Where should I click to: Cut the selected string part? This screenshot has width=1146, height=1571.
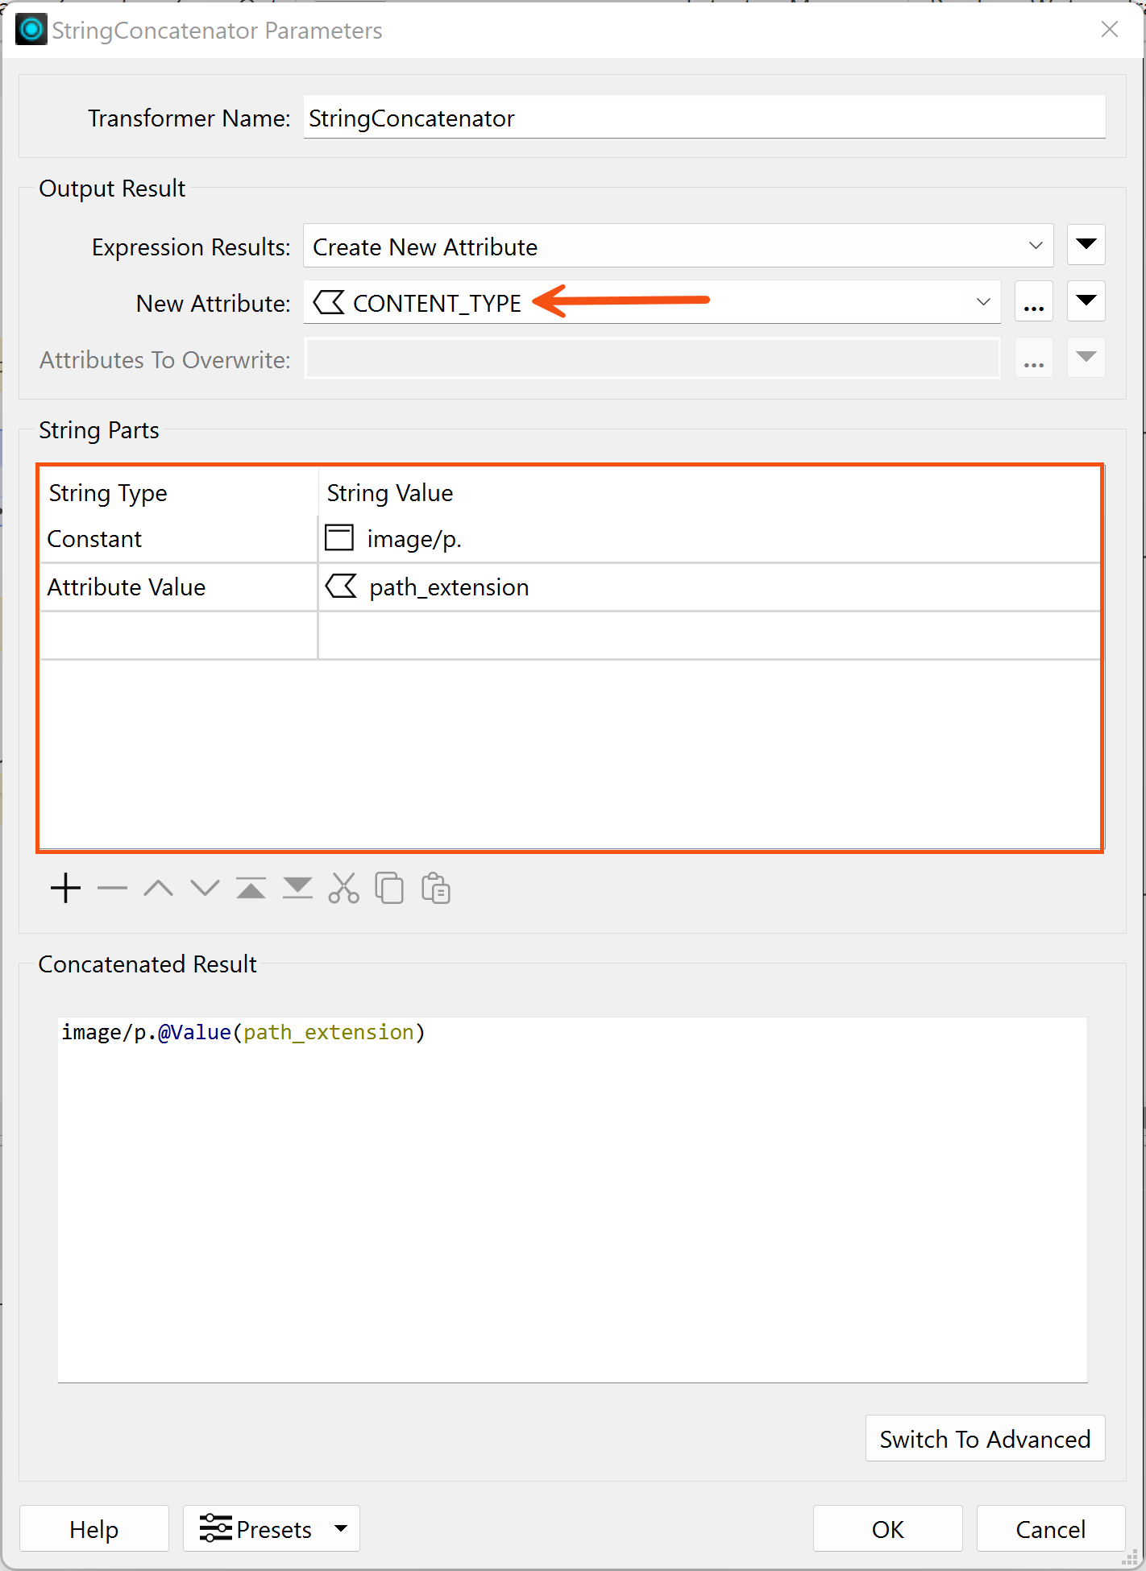[344, 889]
